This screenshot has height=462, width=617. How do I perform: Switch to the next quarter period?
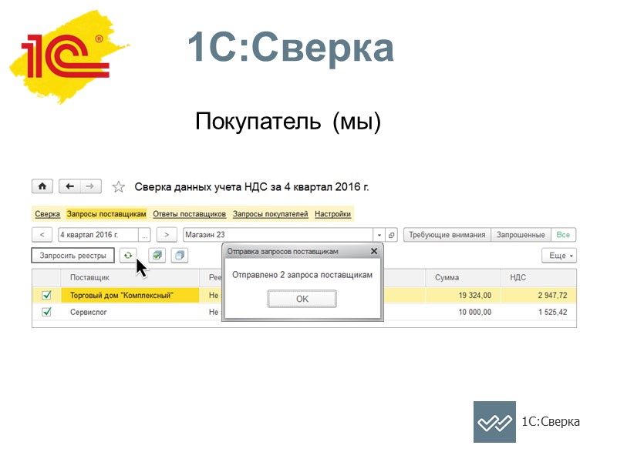pos(167,235)
